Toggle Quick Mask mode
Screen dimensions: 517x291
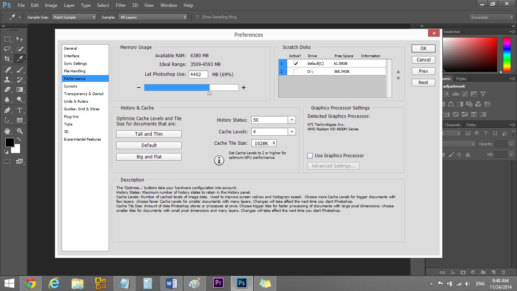pos(7,161)
